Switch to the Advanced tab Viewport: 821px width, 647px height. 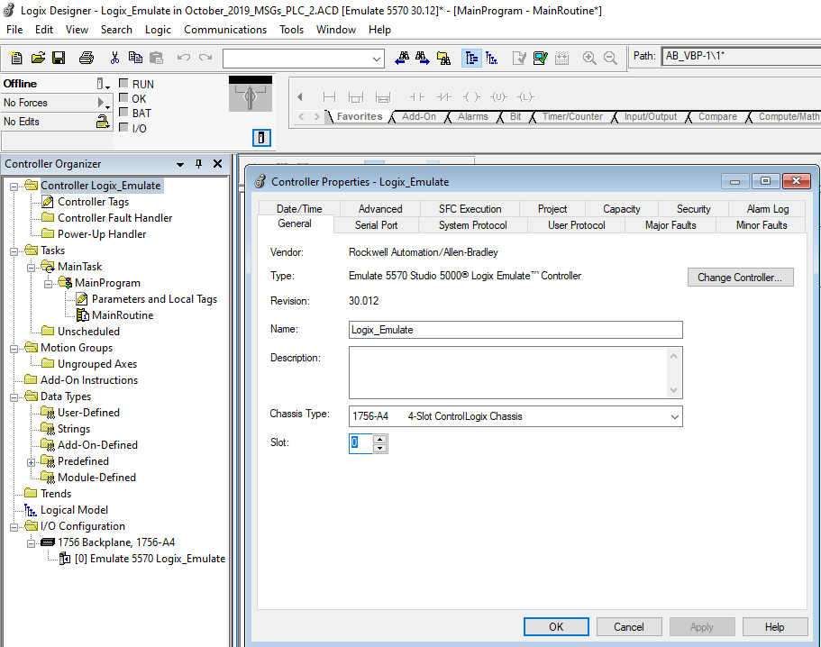380,209
